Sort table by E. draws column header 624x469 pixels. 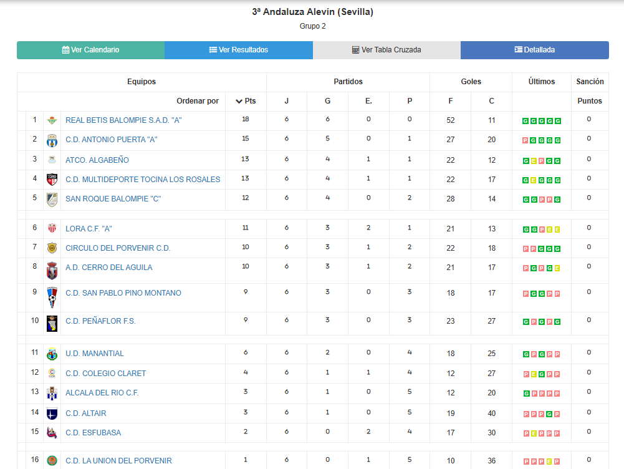(x=368, y=101)
